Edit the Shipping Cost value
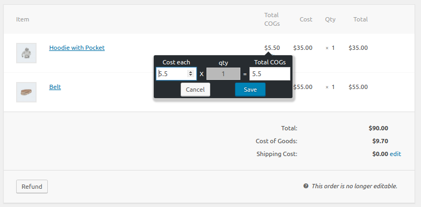 [396, 154]
